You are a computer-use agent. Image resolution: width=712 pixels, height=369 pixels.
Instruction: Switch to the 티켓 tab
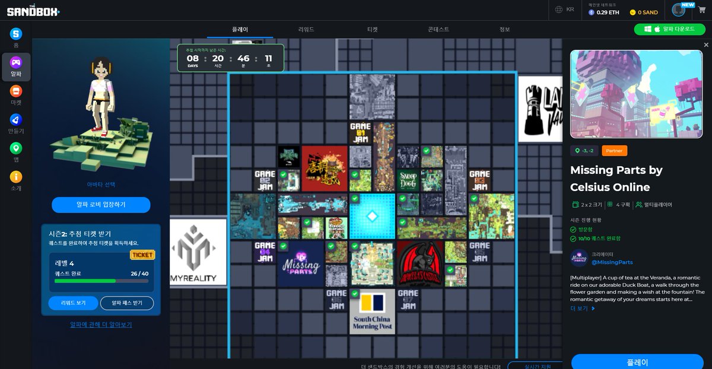point(372,29)
